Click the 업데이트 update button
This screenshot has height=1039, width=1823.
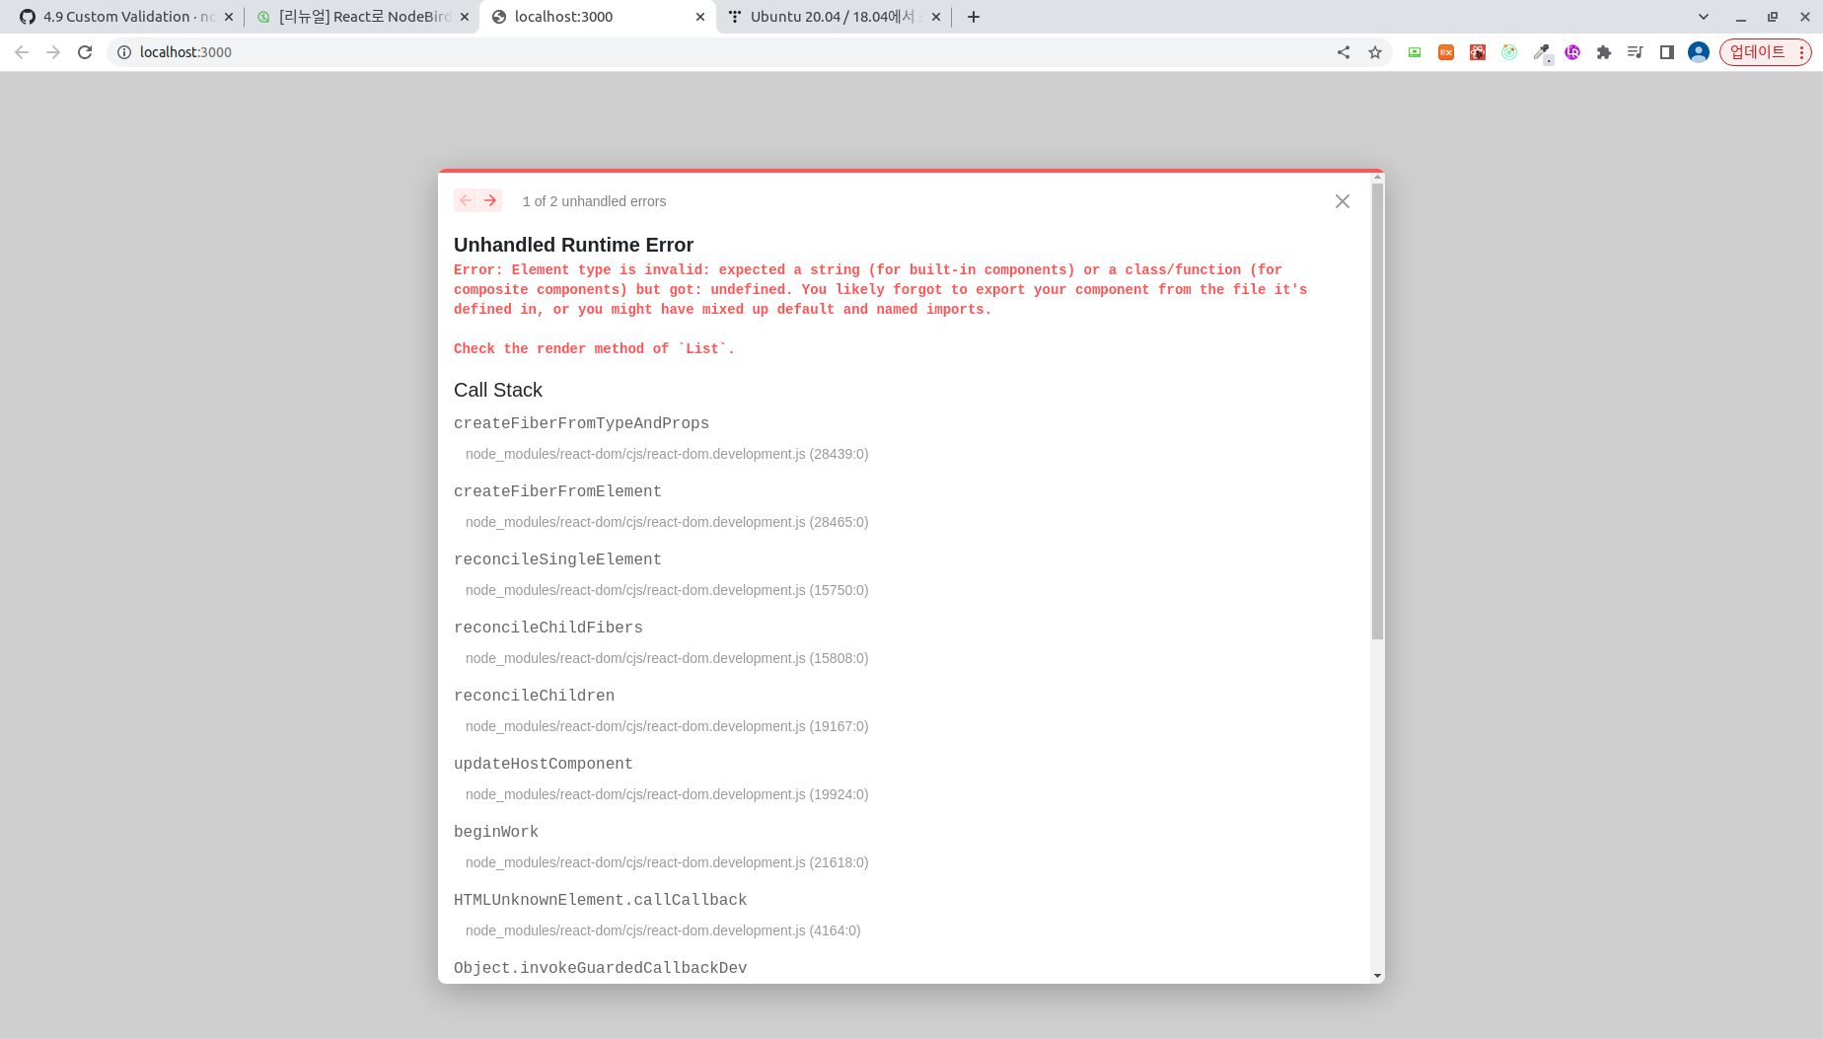coord(1757,52)
